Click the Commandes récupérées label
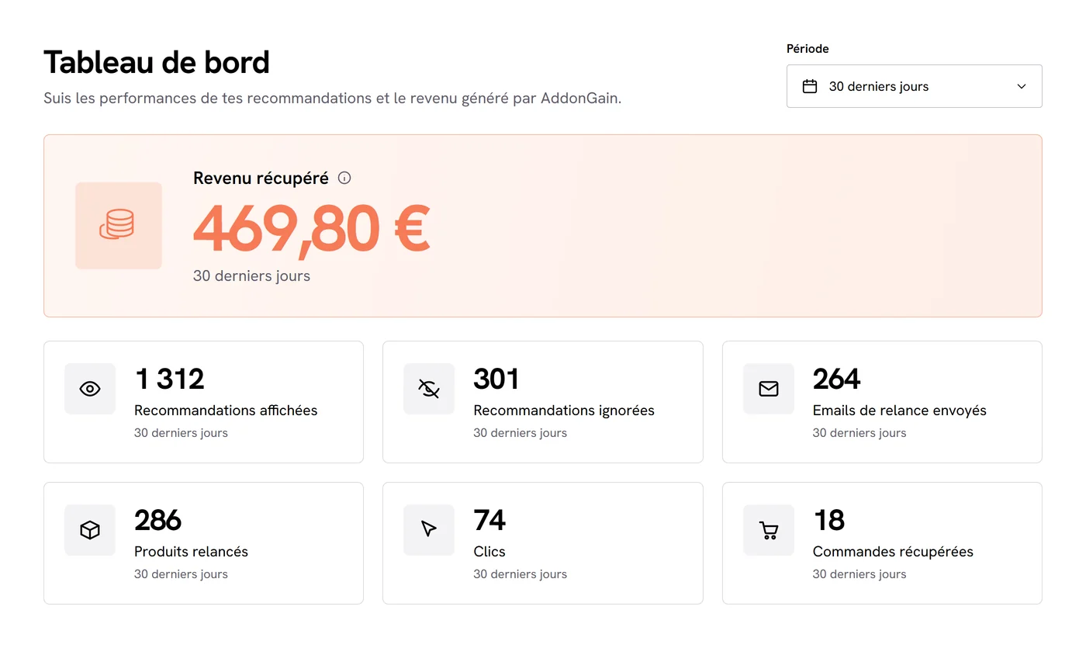 893,552
